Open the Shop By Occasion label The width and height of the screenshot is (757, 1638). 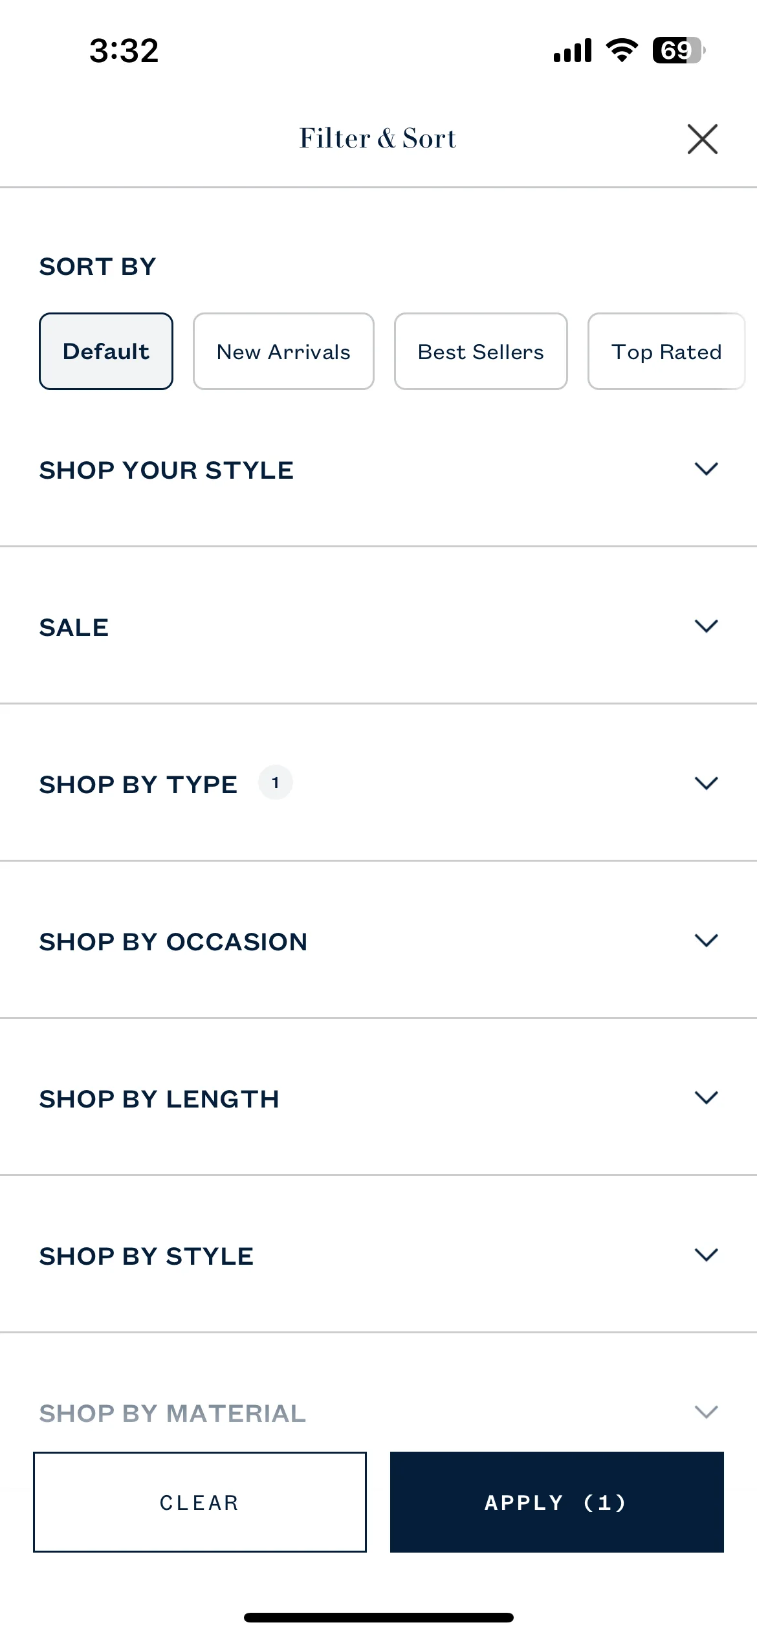(173, 942)
